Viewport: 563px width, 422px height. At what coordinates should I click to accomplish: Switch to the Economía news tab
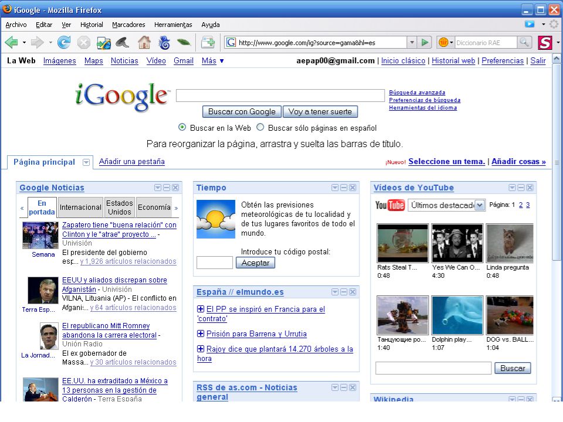click(x=154, y=207)
